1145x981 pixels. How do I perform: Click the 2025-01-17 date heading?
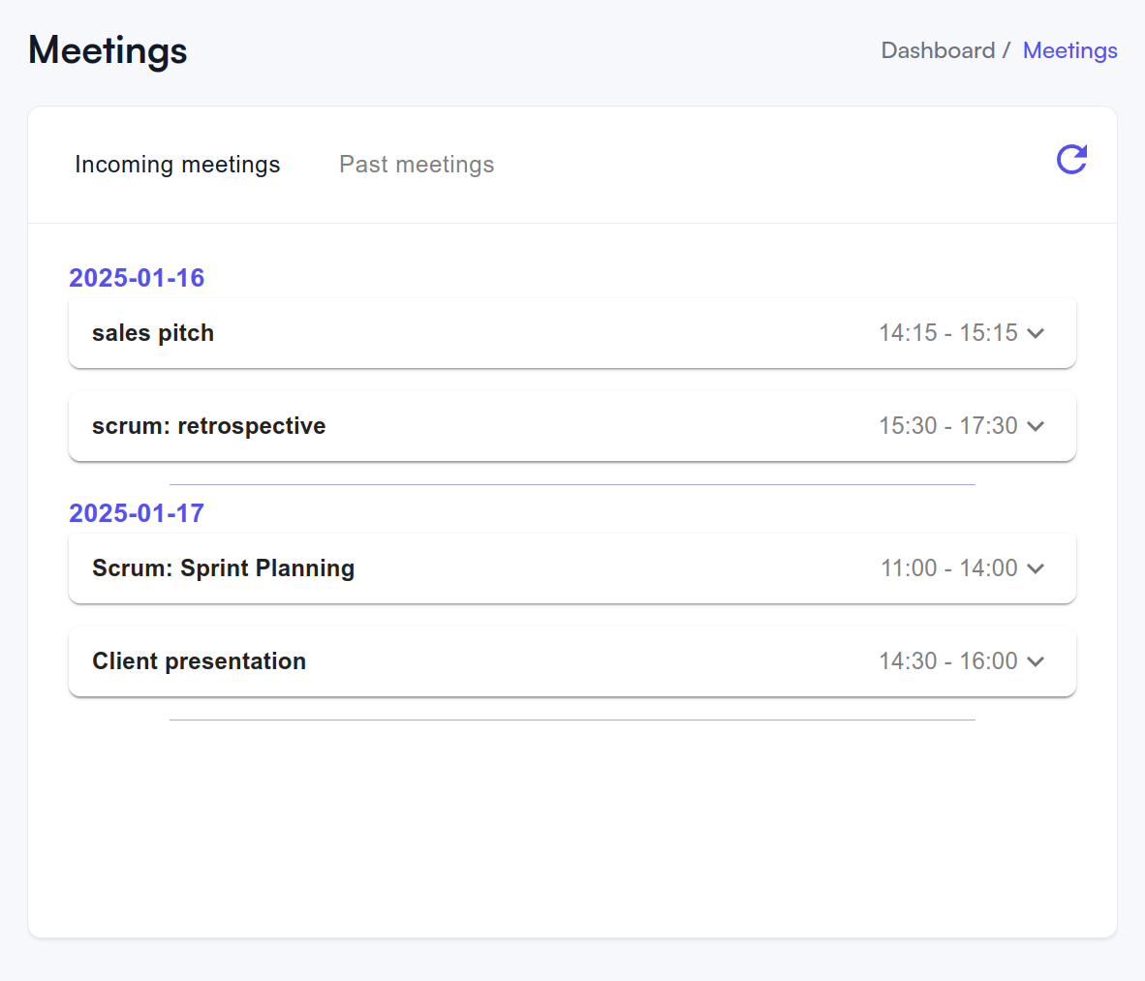coord(137,513)
